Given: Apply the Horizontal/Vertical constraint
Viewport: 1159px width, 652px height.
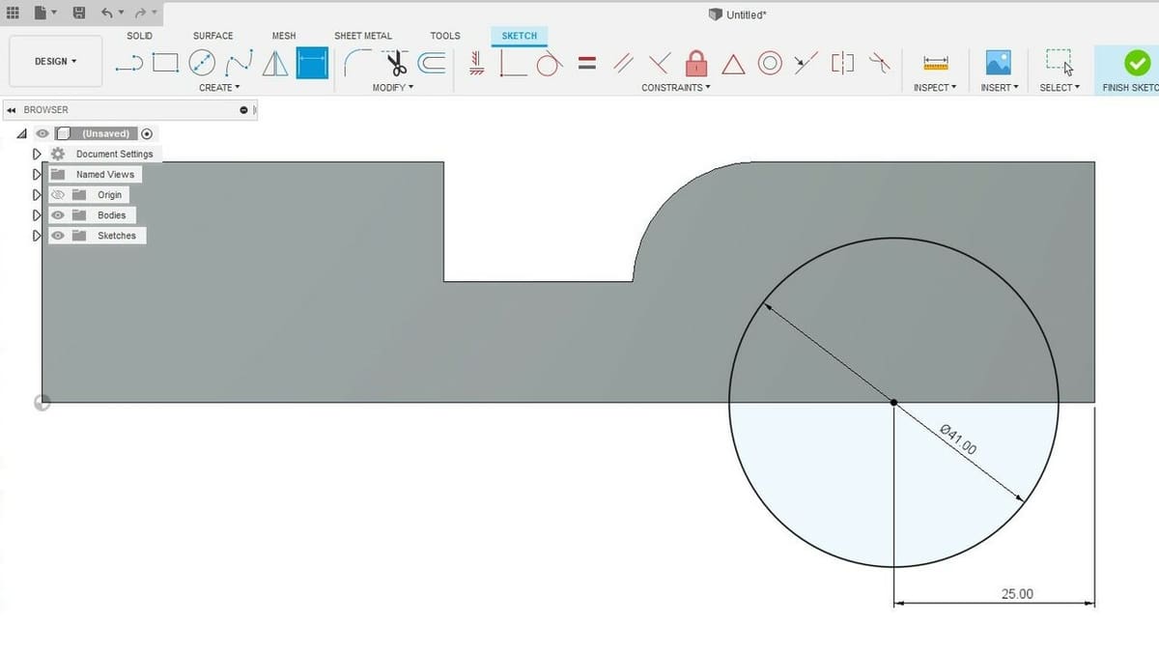Looking at the screenshot, I should pos(476,64).
